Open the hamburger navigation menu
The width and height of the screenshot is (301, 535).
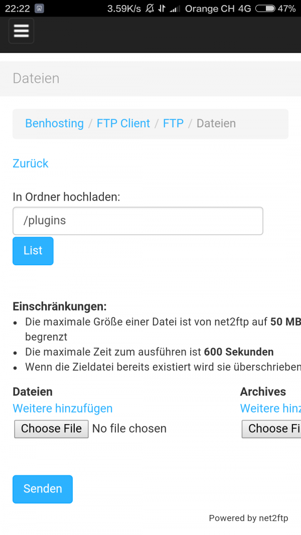coord(21,31)
